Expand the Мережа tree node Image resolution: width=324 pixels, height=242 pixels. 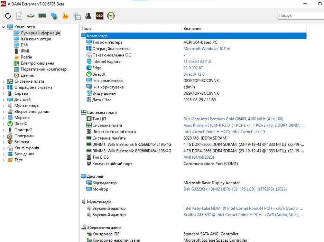[x=3, y=118]
